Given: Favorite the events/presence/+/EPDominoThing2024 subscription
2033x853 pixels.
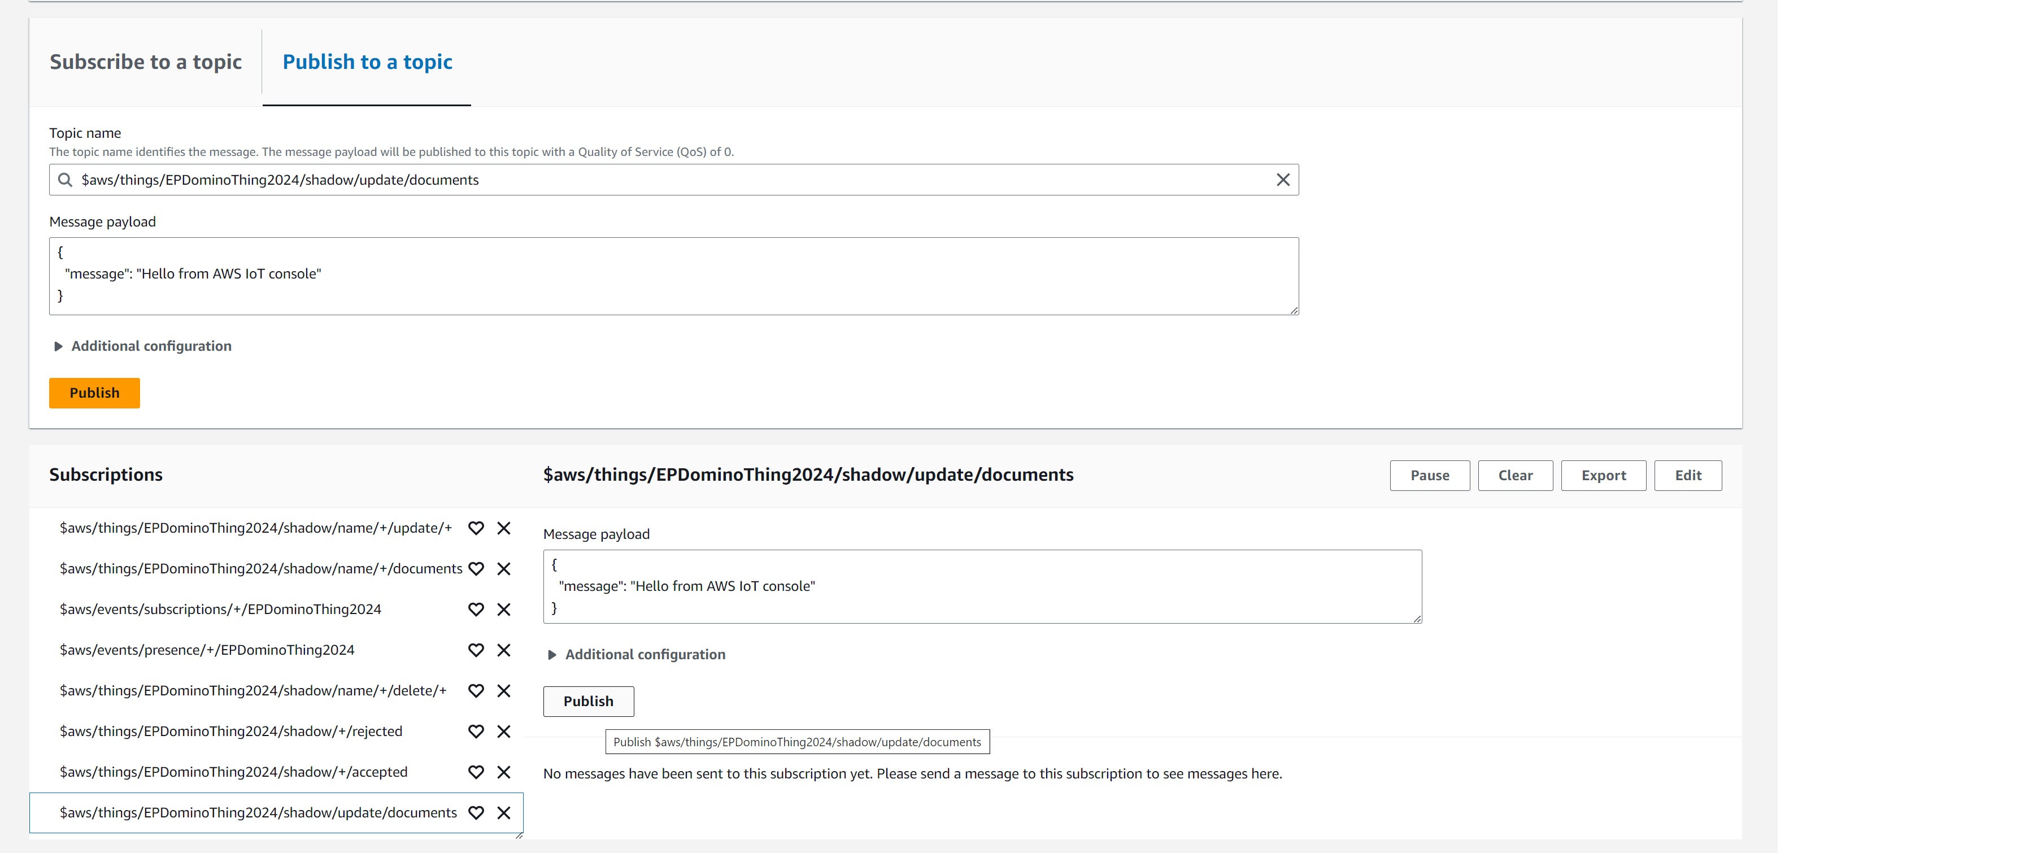Looking at the screenshot, I should point(476,650).
